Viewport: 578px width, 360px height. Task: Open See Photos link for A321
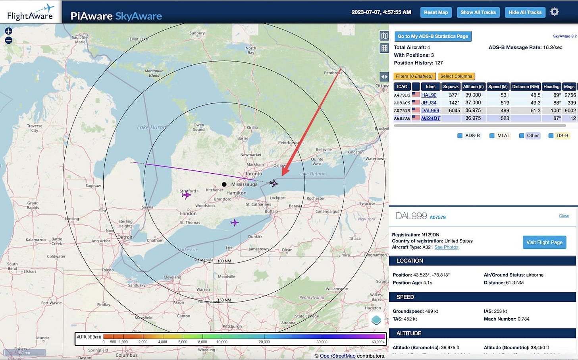(x=446, y=247)
